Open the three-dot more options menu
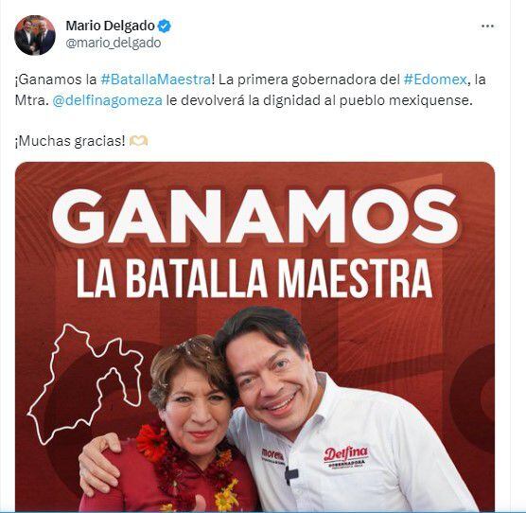This screenshot has height=513, width=526. coord(487,26)
